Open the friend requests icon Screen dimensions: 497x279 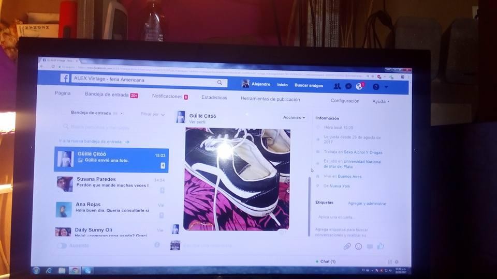(337, 86)
